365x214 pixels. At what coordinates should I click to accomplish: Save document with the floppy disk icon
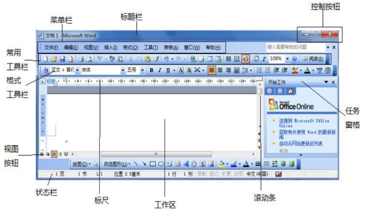click(x=63, y=59)
